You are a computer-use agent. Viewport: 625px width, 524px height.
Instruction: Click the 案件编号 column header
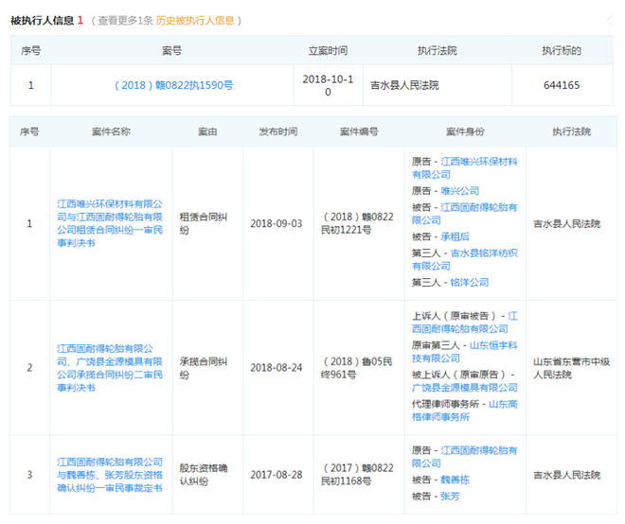(359, 131)
